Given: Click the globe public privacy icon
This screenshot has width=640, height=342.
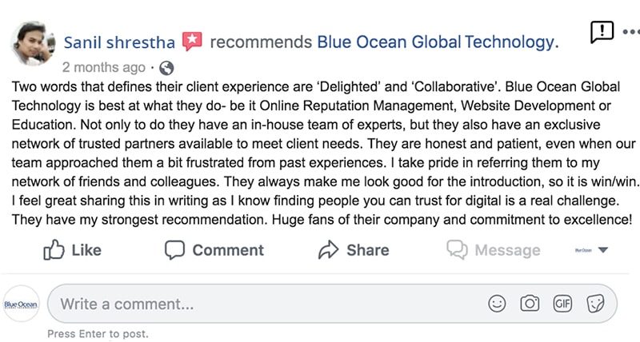Looking at the screenshot, I should (x=166, y=67).
